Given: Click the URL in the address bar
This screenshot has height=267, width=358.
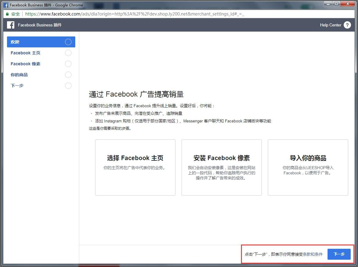Looking at the screenshot, I should point(134,14).
